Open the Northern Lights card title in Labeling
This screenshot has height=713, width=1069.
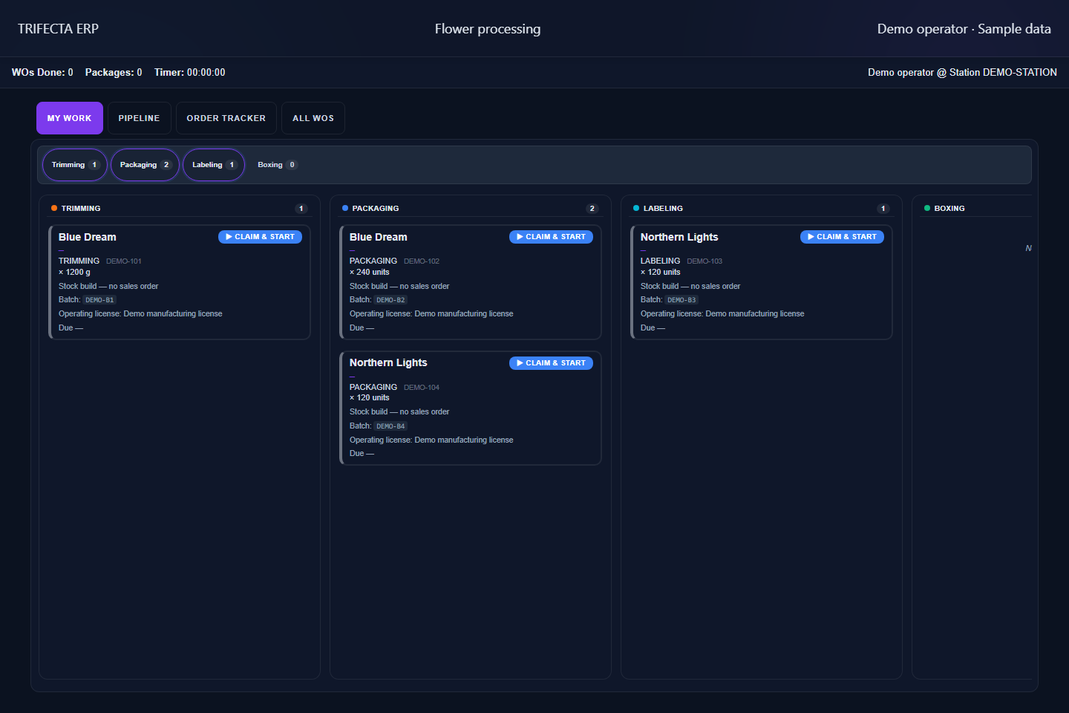coord(679,237)
